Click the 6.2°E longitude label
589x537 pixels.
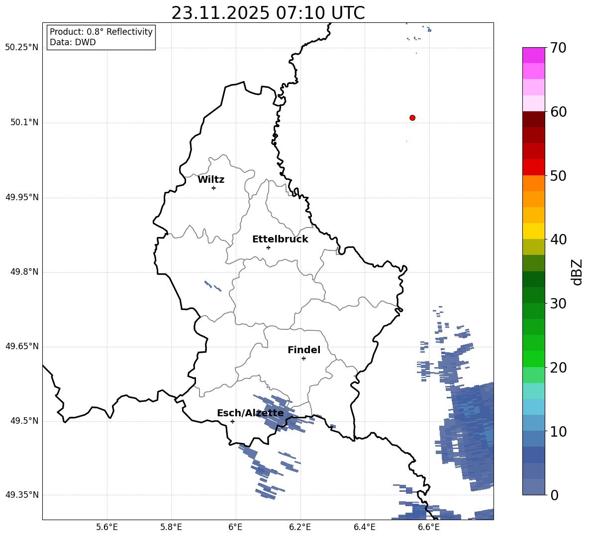[x=300, y=527]
